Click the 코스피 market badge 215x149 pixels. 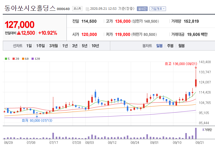[x=77, y=9]
